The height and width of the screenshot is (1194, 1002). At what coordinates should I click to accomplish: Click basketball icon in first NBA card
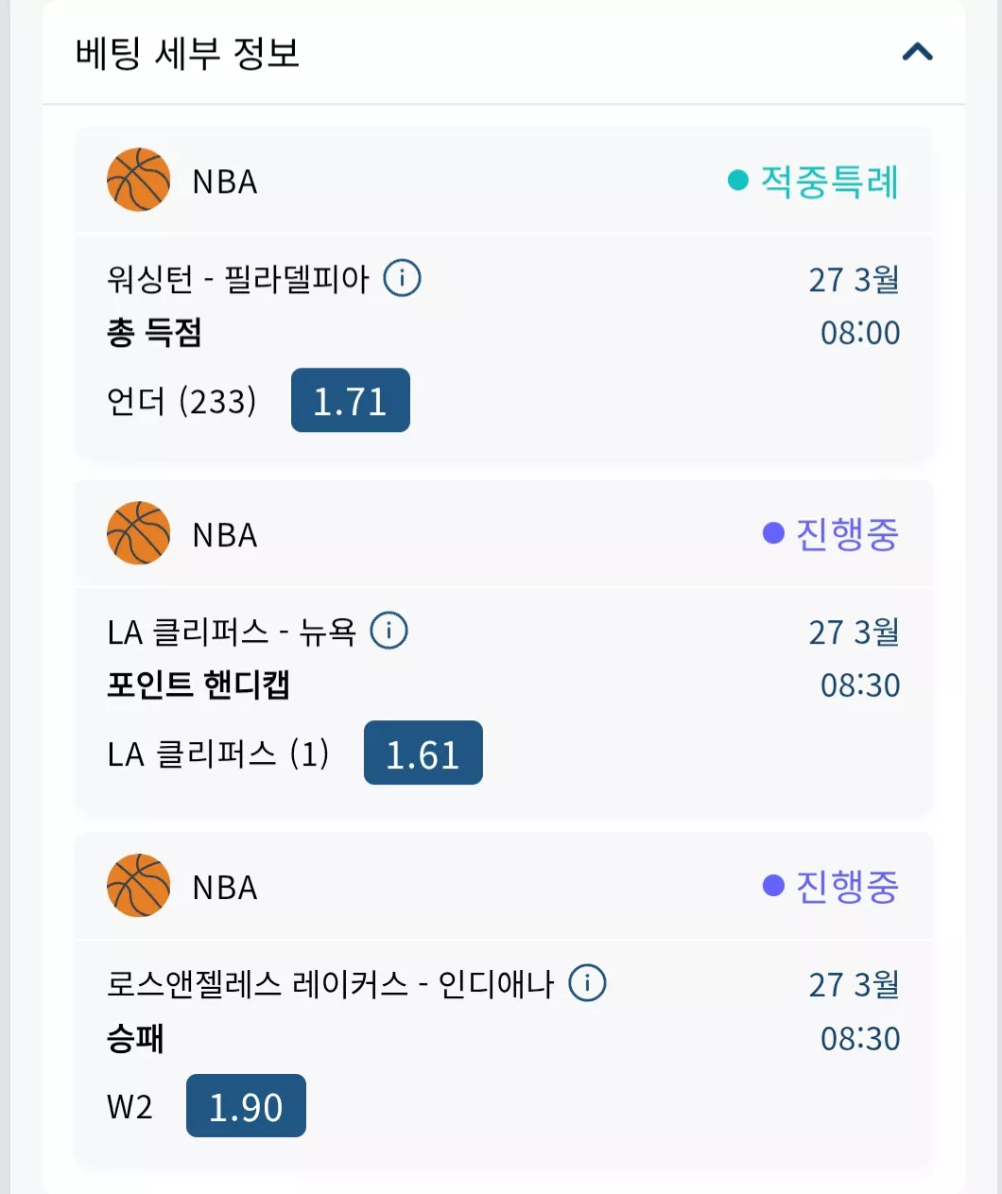[x=138, y=180]
